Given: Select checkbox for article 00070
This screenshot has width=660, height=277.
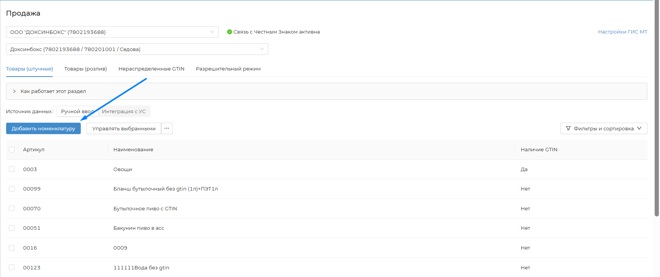Looking at the screenshot, I should [x=12, y=208].
